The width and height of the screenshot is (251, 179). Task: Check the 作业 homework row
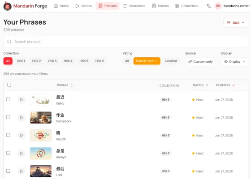click(8, 117)
